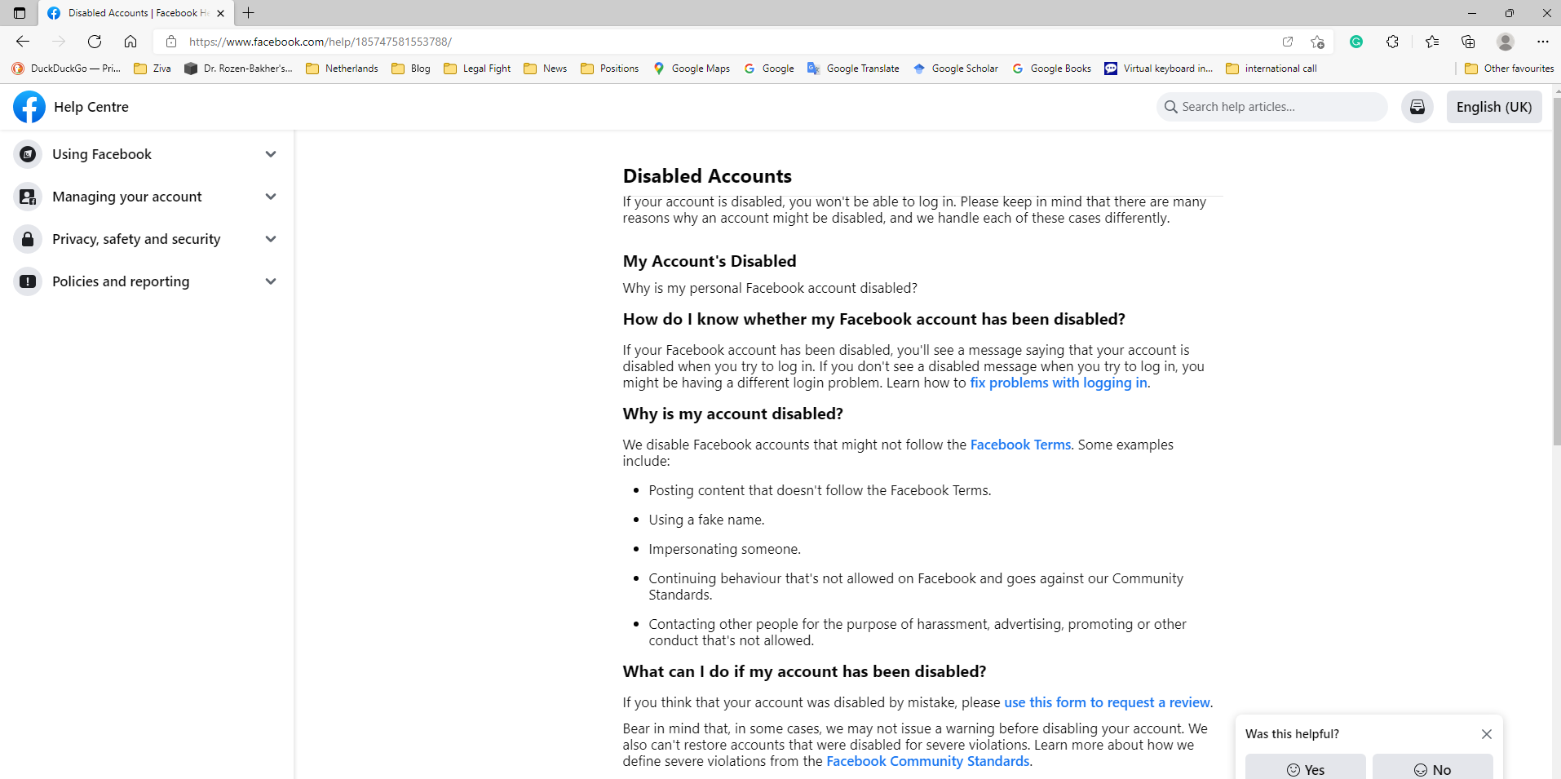The image size is (1561, 779).
Task: Click 'Why is my personal Facebook account disabled?'
Action: pyautogui.click(x=770, y=289)
